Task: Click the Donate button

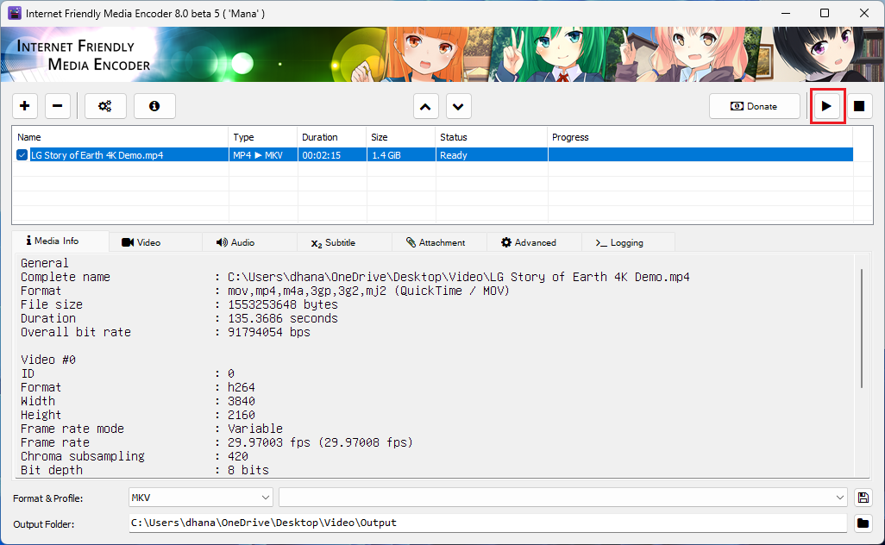Action: (754, 106)
